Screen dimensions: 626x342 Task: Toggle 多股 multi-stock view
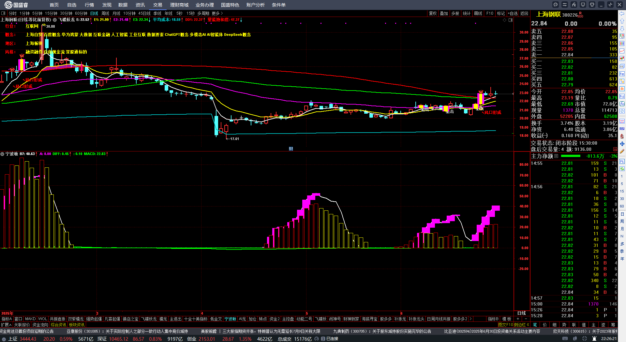(x=455, y=13)
